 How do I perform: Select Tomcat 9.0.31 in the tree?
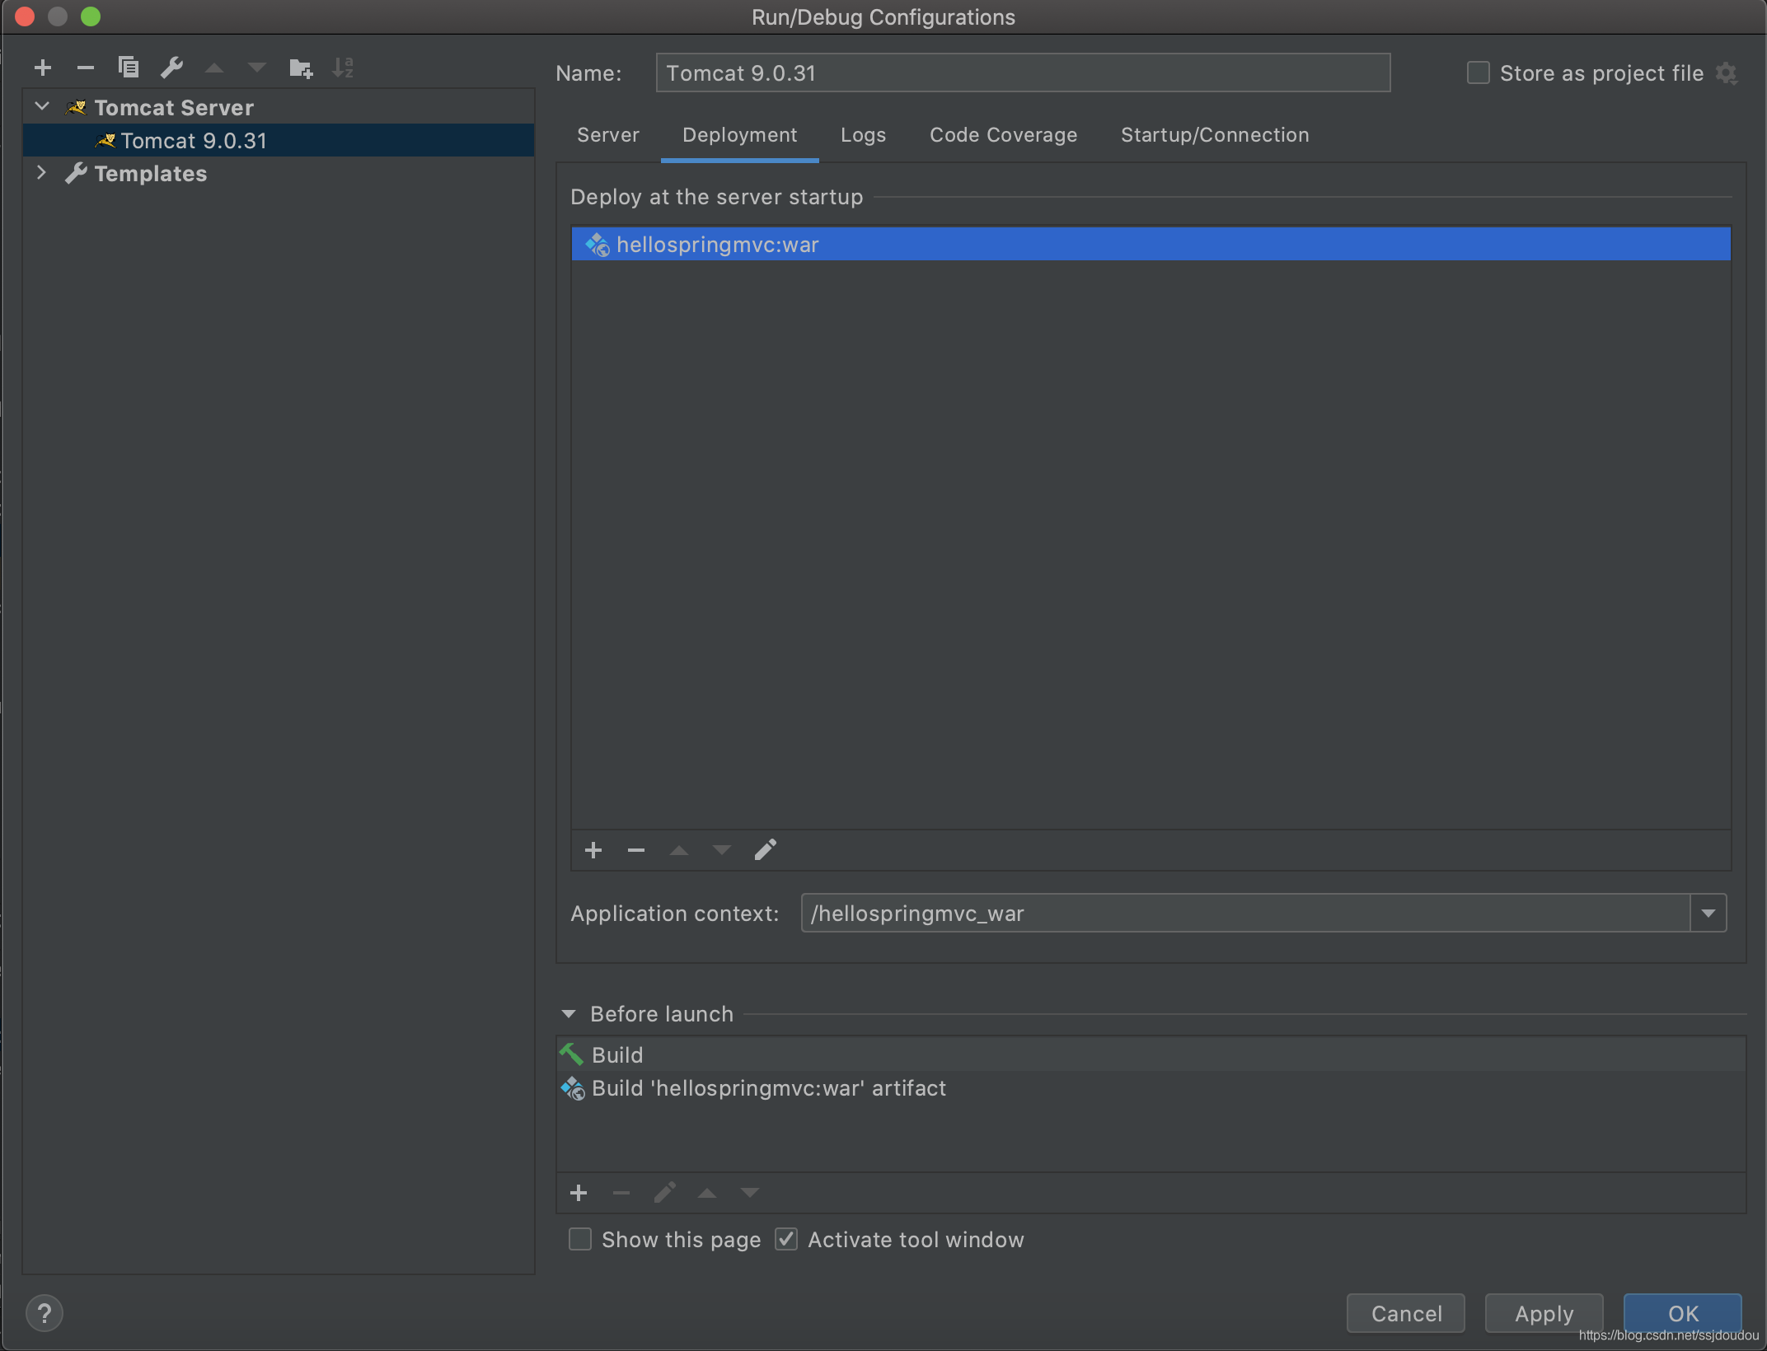point(279,141)
